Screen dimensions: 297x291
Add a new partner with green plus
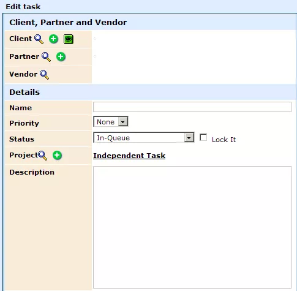point(61,56)
